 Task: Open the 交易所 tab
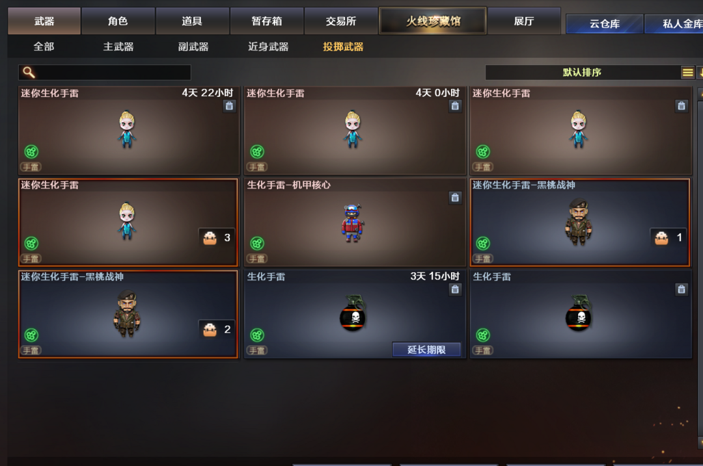tap(340, 21)
